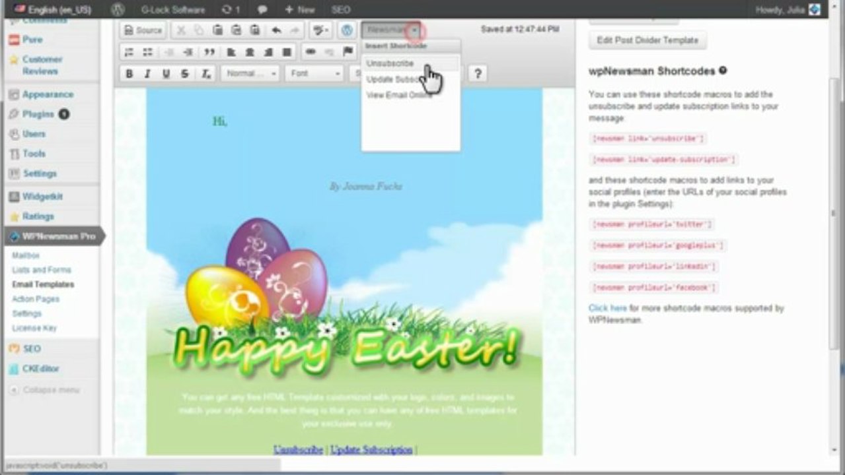Open Users in WordPress sidebar
Screen dimensions: 845x475
(x=34, y=134)
